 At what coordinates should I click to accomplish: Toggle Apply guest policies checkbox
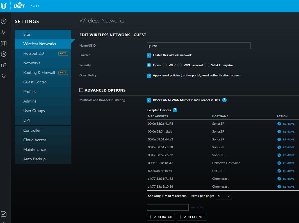(149, 76)
